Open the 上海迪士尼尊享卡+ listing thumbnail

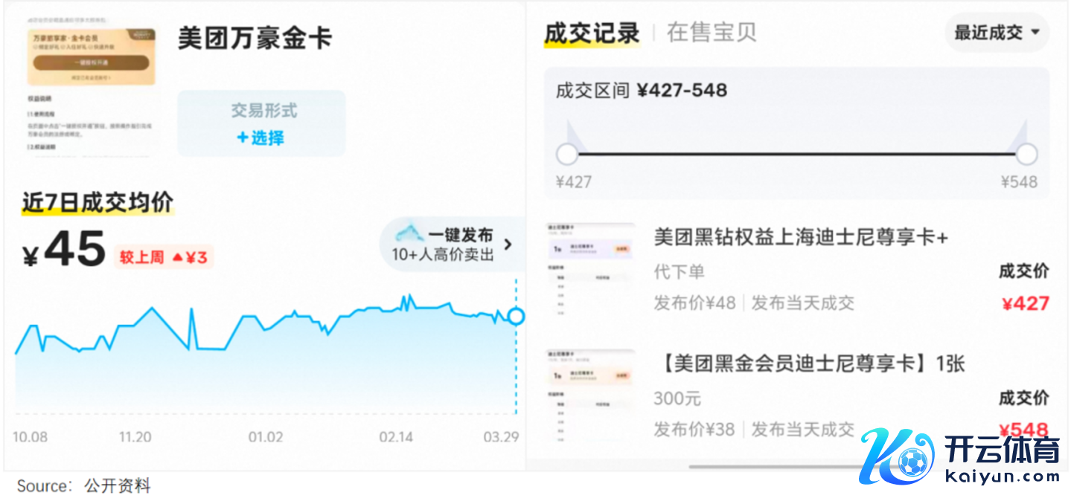589,269
